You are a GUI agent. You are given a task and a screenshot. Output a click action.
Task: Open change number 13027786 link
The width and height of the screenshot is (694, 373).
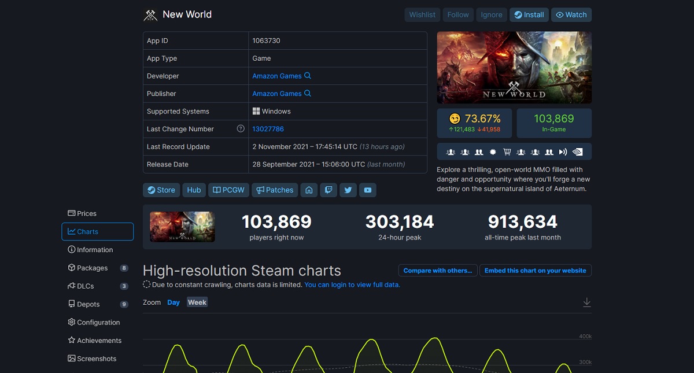click(268, 128)
